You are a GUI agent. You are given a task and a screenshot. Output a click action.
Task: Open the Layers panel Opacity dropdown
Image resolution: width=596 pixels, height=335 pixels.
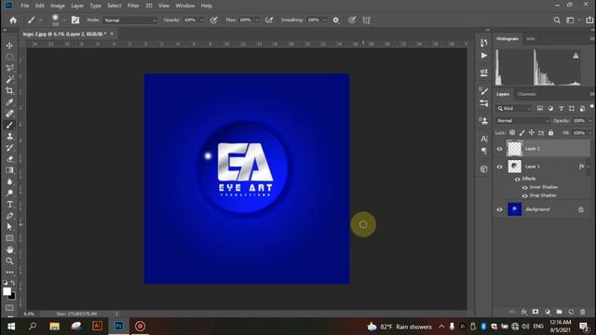tap(590, 121)
